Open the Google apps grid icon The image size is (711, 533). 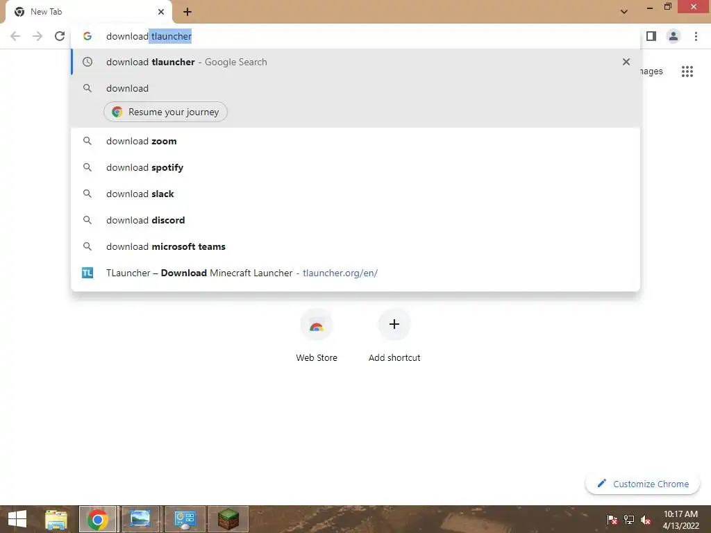point(687,71)
